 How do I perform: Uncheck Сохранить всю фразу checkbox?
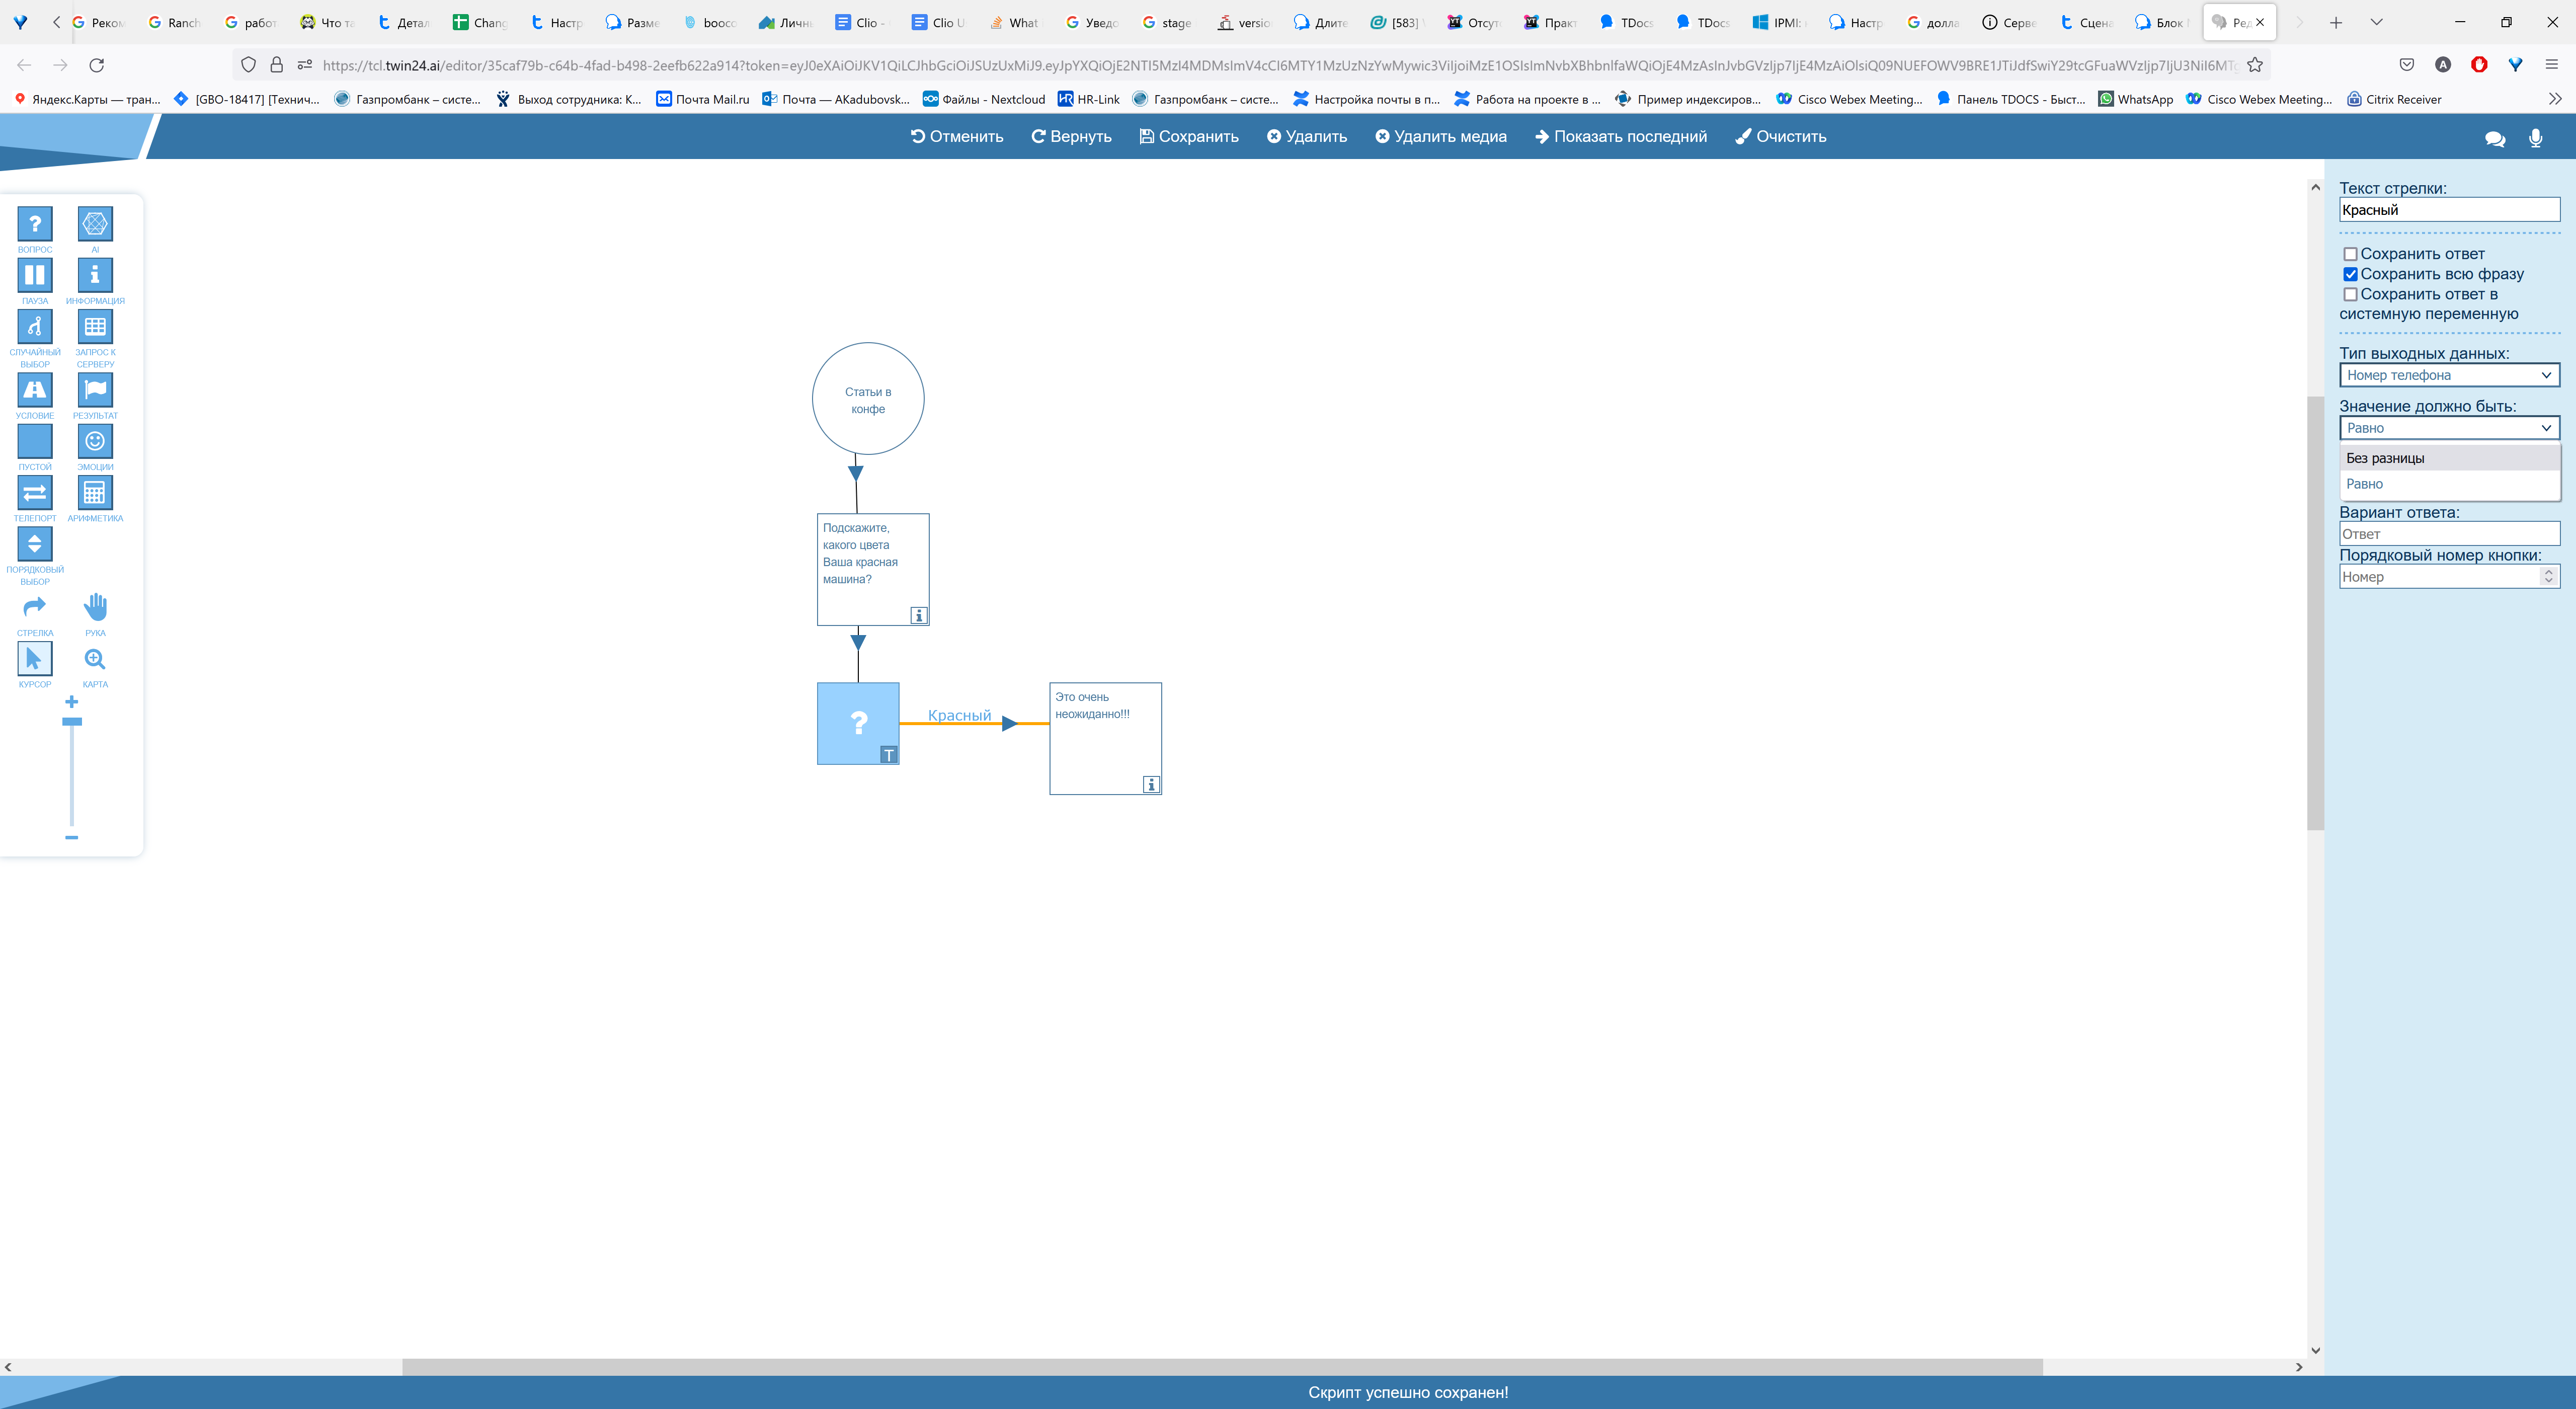[2351, 274]
